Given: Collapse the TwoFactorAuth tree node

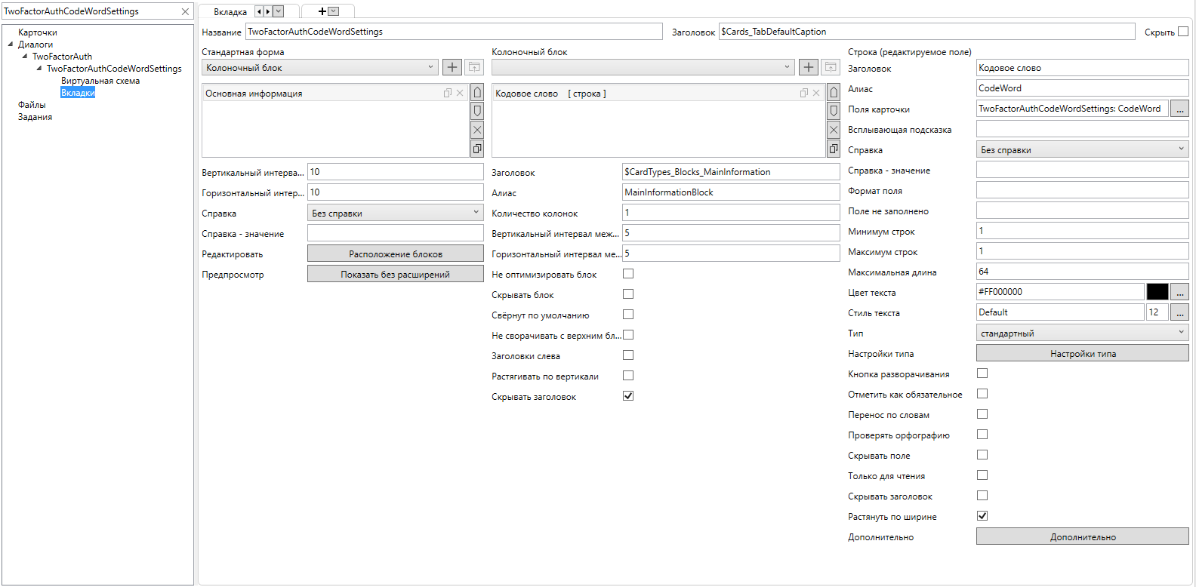Looking at the screenshot, I should pyautogui.click(x=25, y=57).
